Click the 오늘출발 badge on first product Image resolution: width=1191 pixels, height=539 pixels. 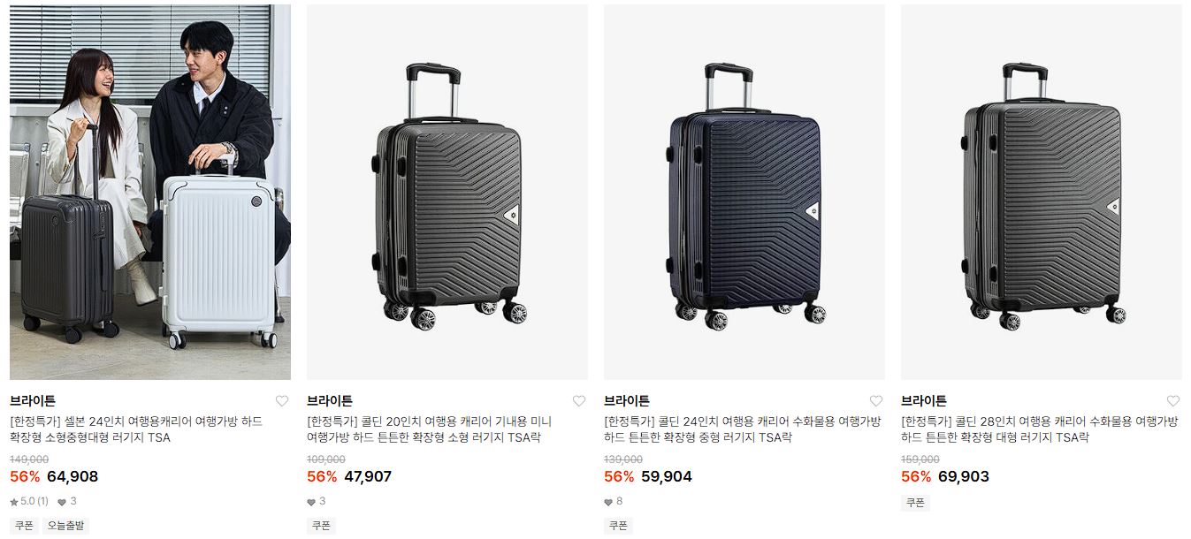coord(66,526)
